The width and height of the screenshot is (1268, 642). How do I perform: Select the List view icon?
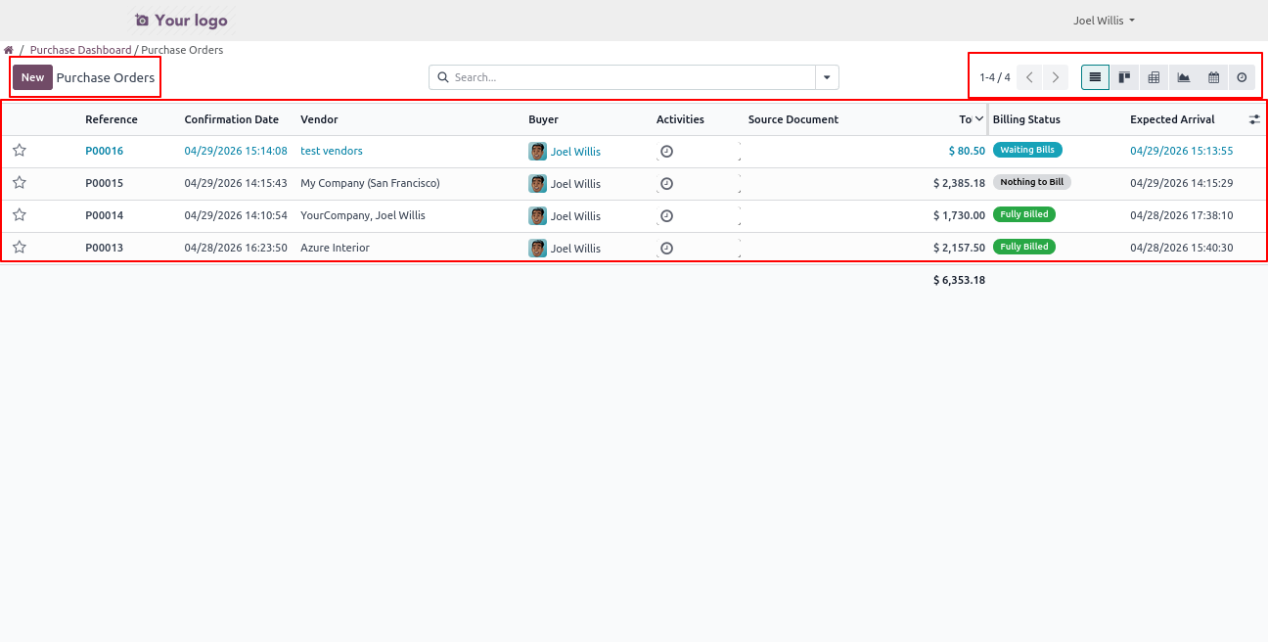click(x=1095, y=77)
